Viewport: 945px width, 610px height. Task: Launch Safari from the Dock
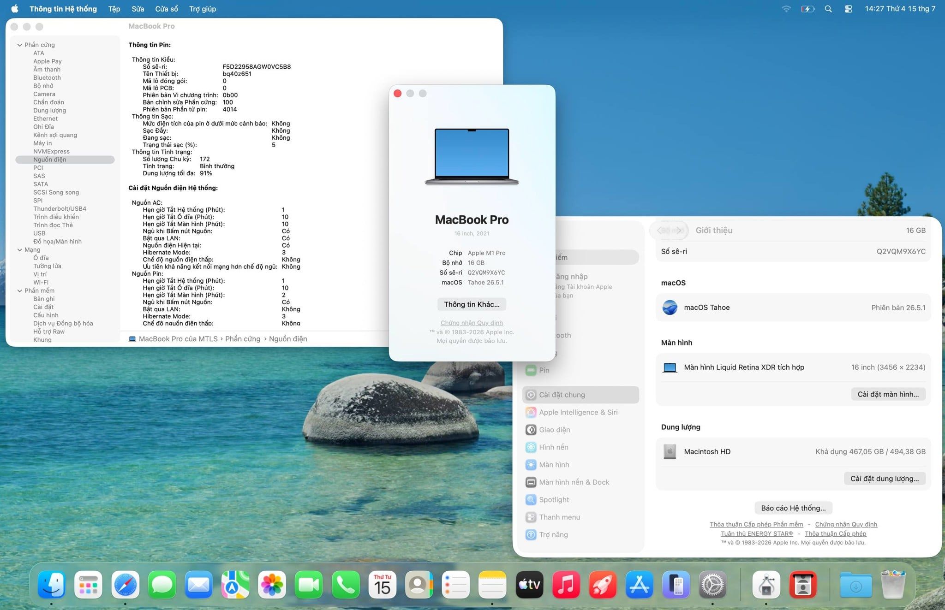tap(125, 585)
